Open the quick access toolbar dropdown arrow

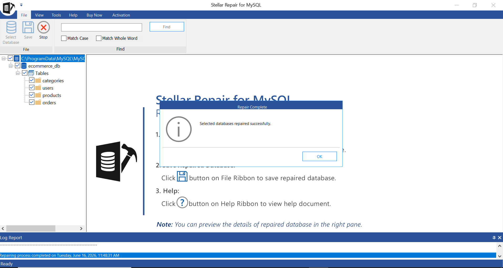tap(21, 5)
